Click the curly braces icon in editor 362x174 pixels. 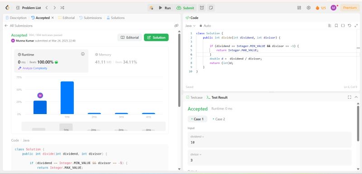click(343, 26)
